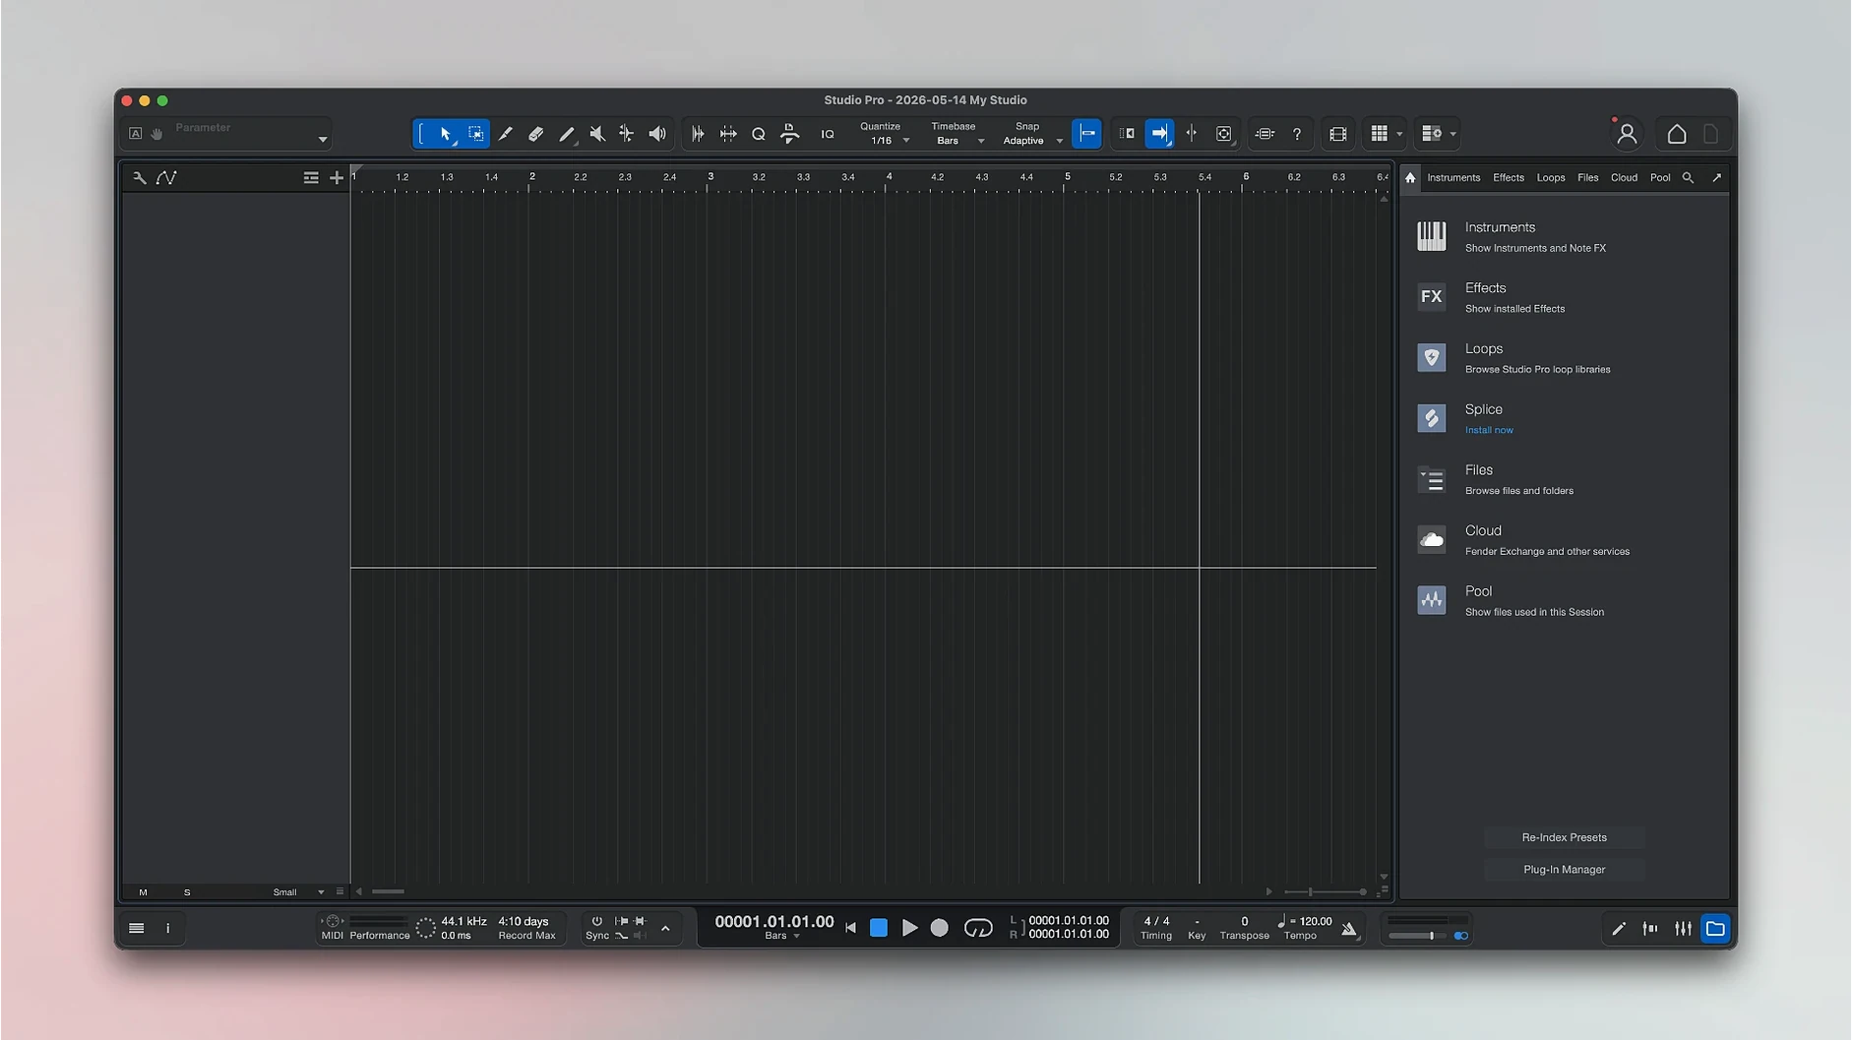Expand the Parameter dropdown arrow
Image resolution: width=1852 pixels, height=1040 pixels.
(322, 140)
